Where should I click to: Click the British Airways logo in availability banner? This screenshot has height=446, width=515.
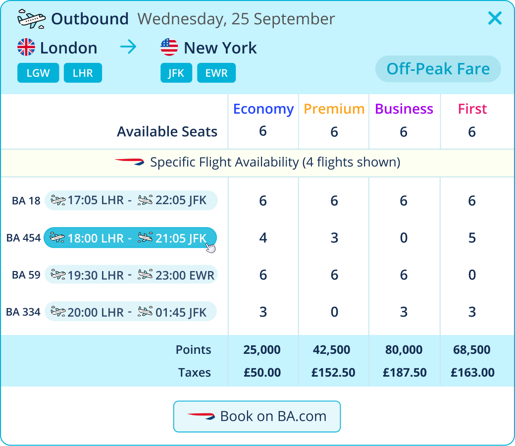point(129,162)
